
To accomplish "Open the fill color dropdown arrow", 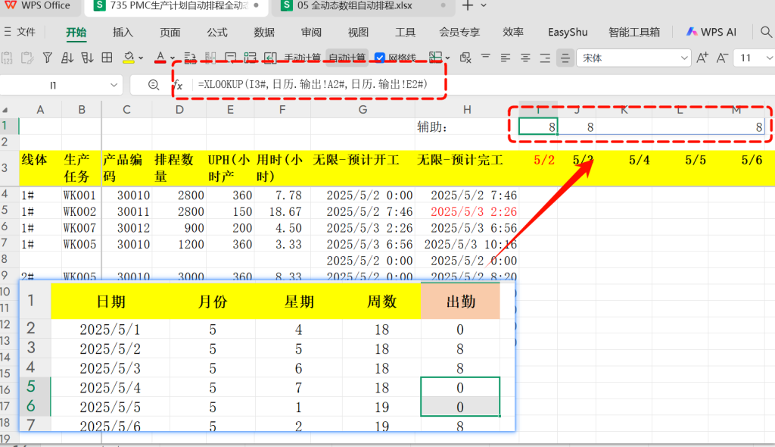I will coord(141,58).
